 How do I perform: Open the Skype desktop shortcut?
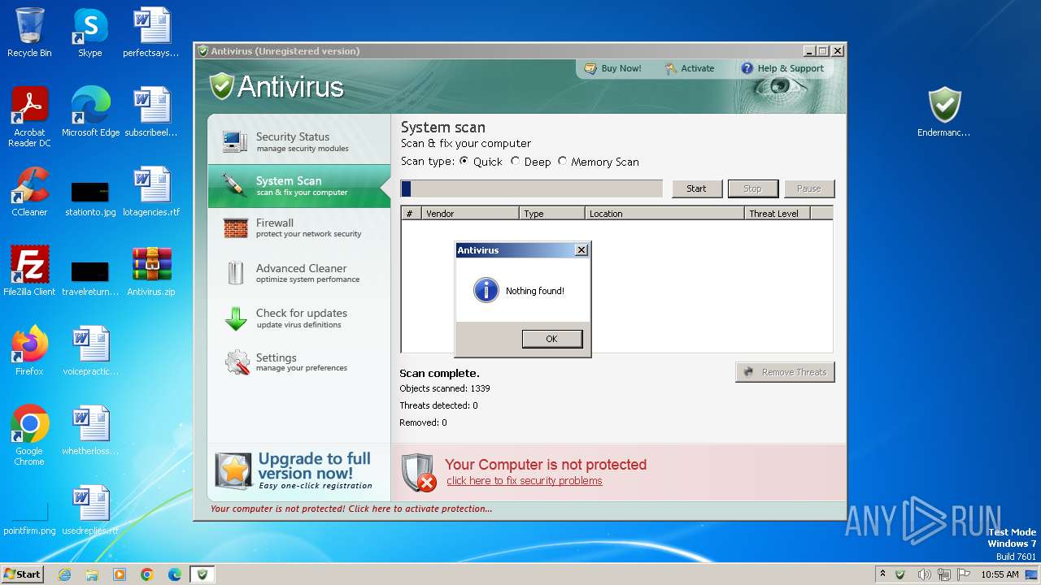pos(90,32)
